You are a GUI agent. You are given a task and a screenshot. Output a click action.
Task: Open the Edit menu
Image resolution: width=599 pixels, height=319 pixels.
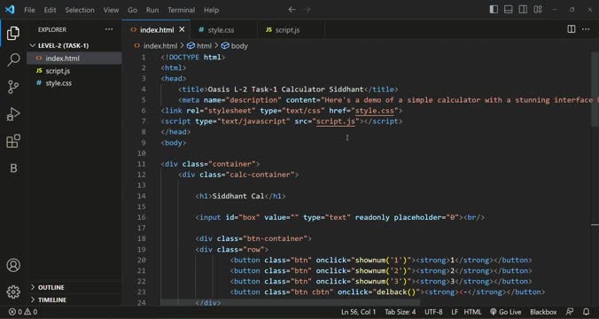tap(50, 10)
